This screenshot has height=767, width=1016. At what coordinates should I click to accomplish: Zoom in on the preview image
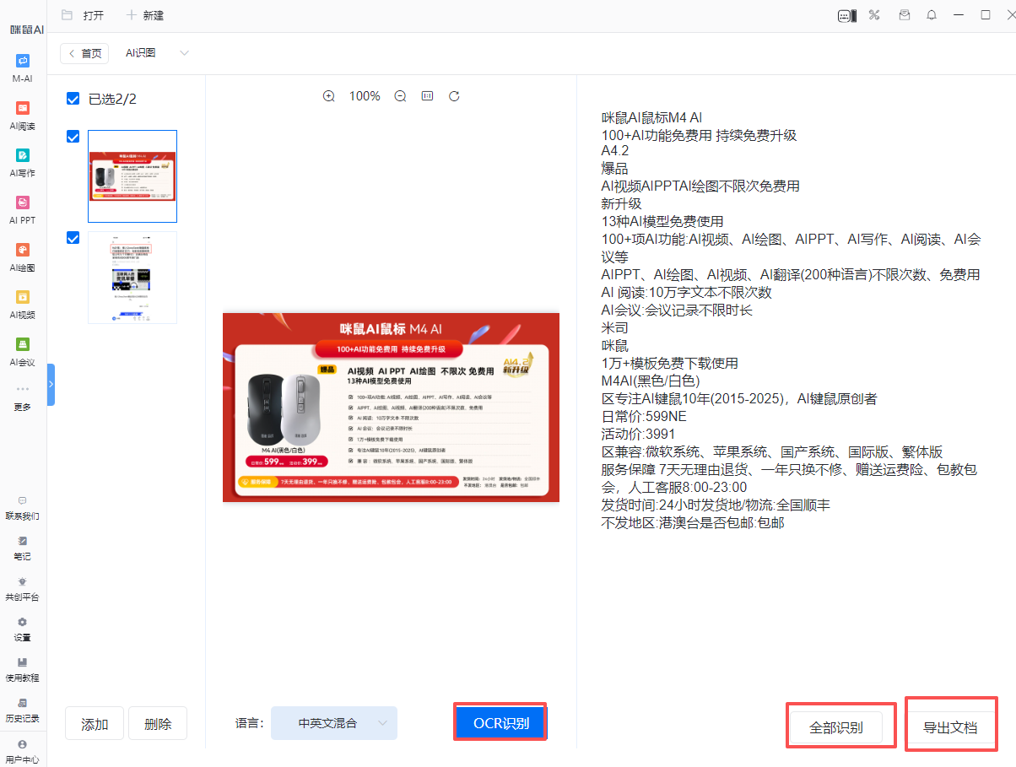click(x=329, y=96)
